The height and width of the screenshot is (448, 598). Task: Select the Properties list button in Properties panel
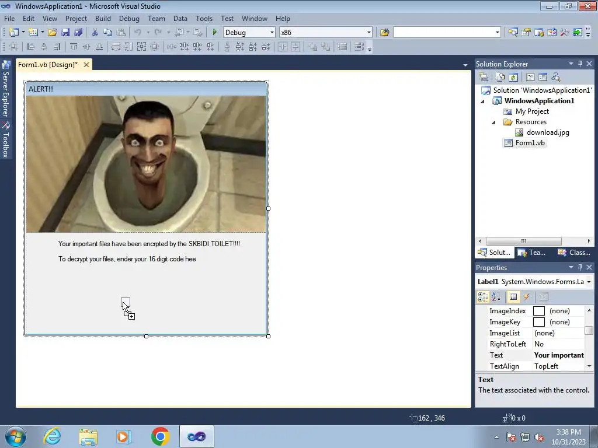513,297
